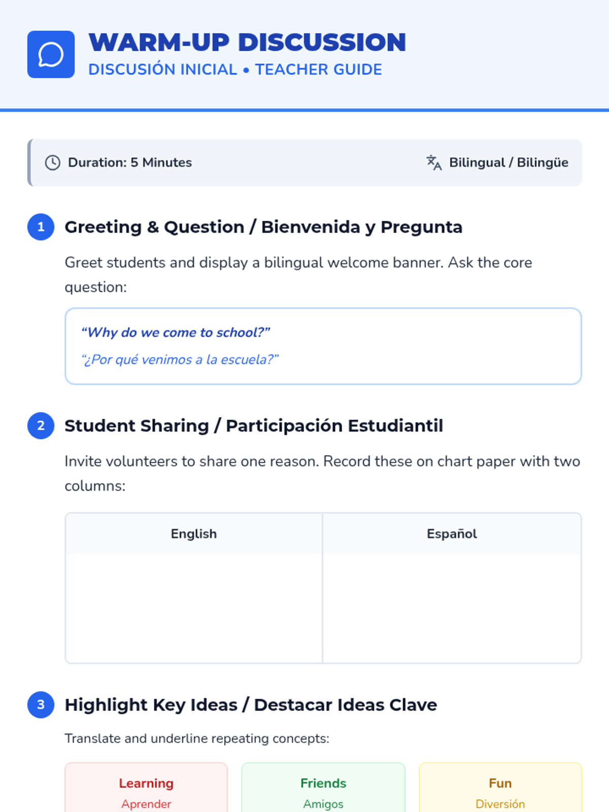This screenshot has height=812, width=609.
Task: Select the step 2 number badge
Action: [41, 425]
